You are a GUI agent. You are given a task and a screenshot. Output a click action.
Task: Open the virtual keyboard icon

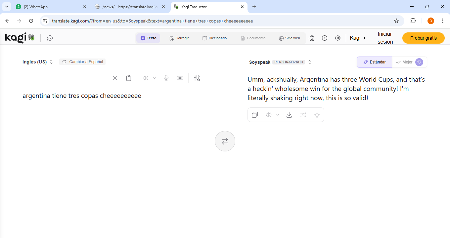click(x=180, y=78)
